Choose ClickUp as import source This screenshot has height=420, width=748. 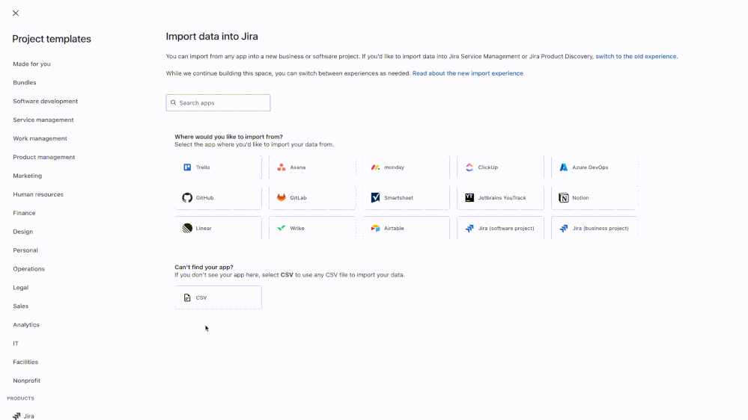point(500,167)
